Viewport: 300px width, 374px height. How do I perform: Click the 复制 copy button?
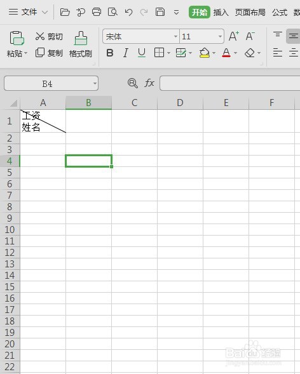coord(49,53)
